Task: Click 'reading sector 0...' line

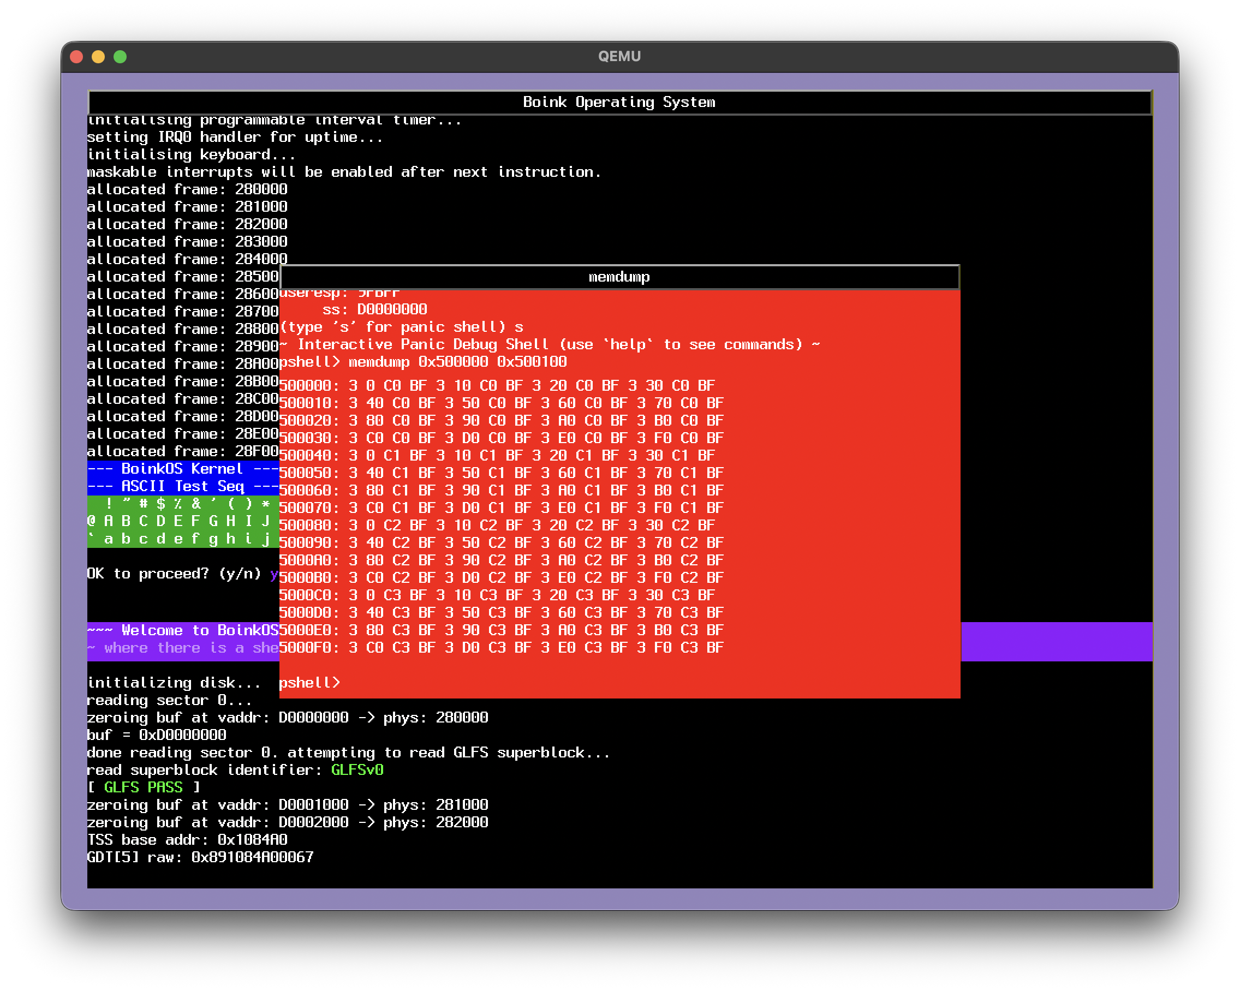Action: coord(170,700)
